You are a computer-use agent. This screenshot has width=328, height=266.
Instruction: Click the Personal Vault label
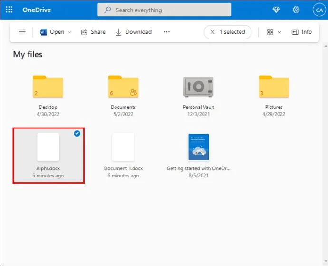pos(199,107)
